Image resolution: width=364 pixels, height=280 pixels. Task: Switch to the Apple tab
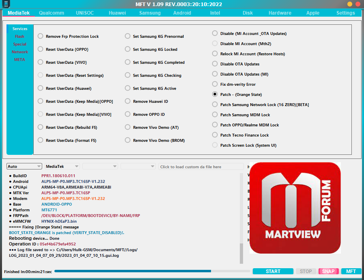tap(313, 13)
